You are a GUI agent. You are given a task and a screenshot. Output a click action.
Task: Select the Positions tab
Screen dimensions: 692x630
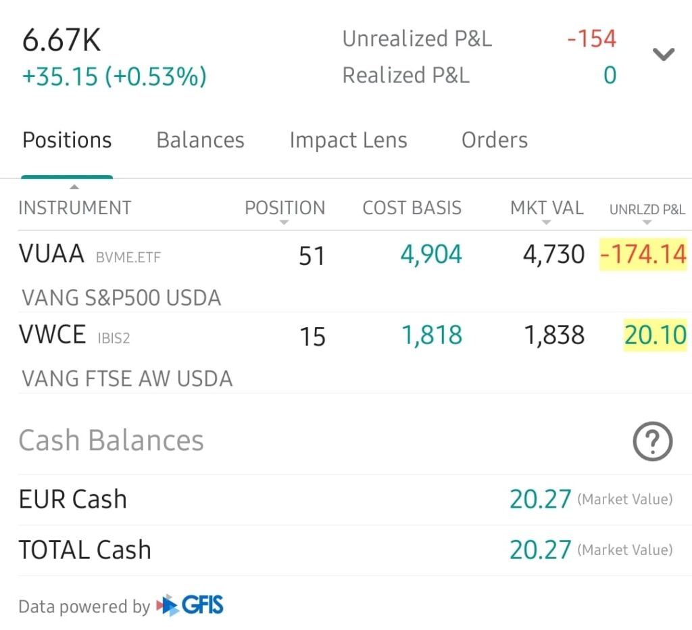click(67, 141)
